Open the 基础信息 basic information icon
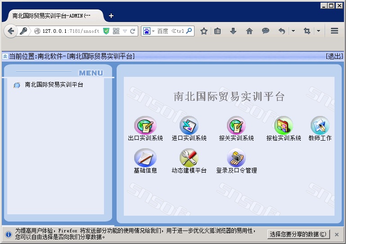This screenshot has width=389, height=244. 145,158
